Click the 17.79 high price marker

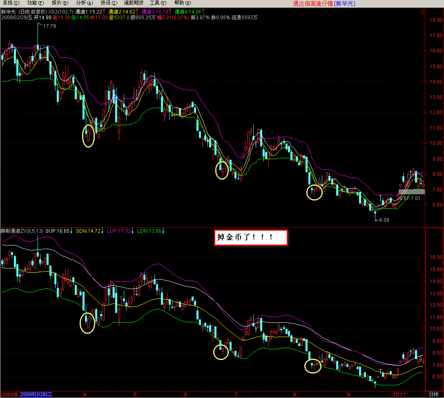tap(49, 26)
